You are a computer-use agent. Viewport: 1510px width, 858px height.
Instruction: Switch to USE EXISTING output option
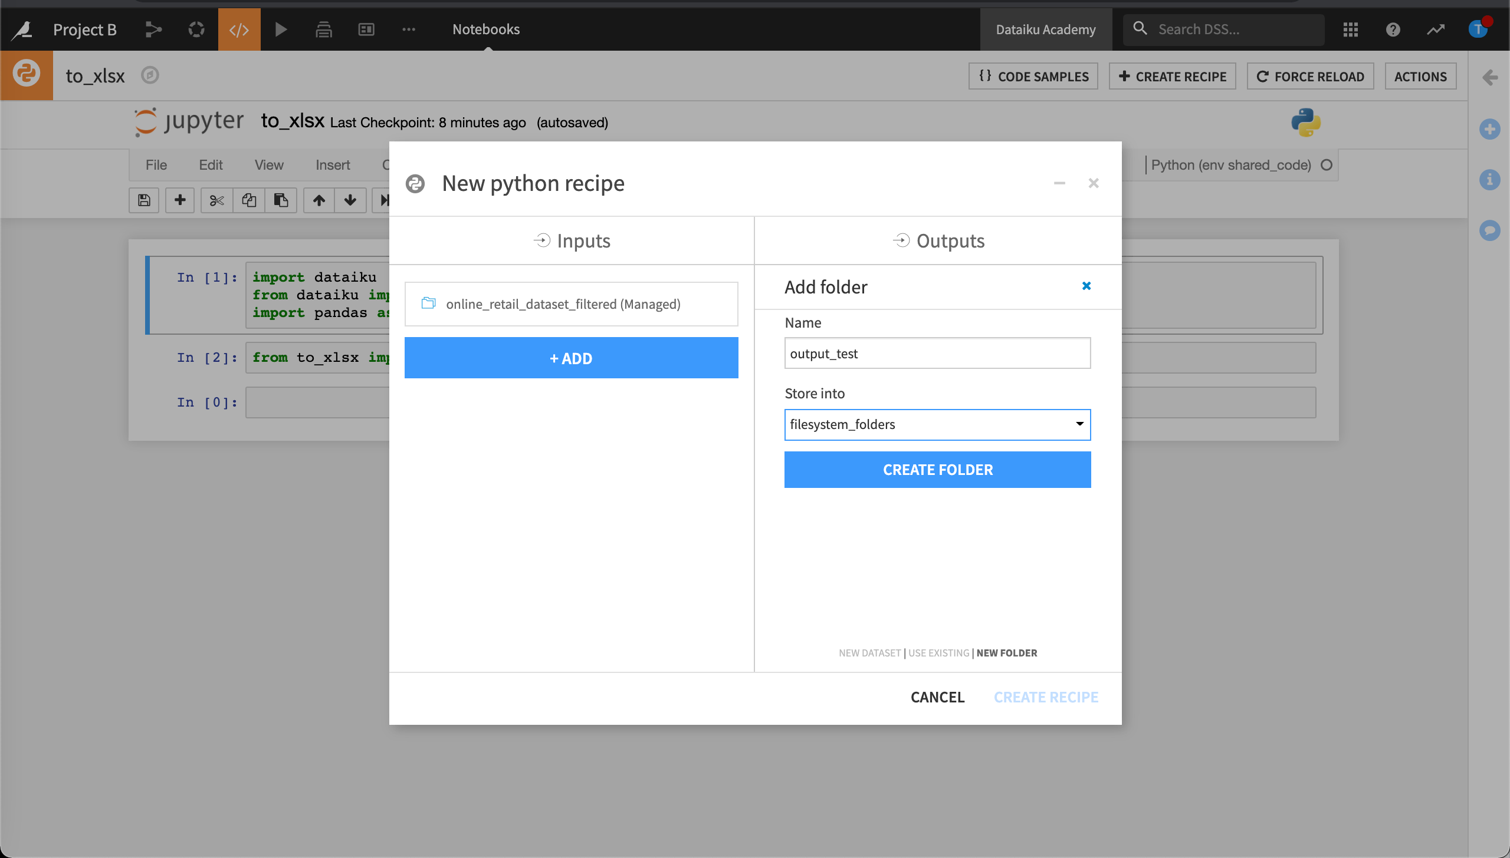click(938, 653)
